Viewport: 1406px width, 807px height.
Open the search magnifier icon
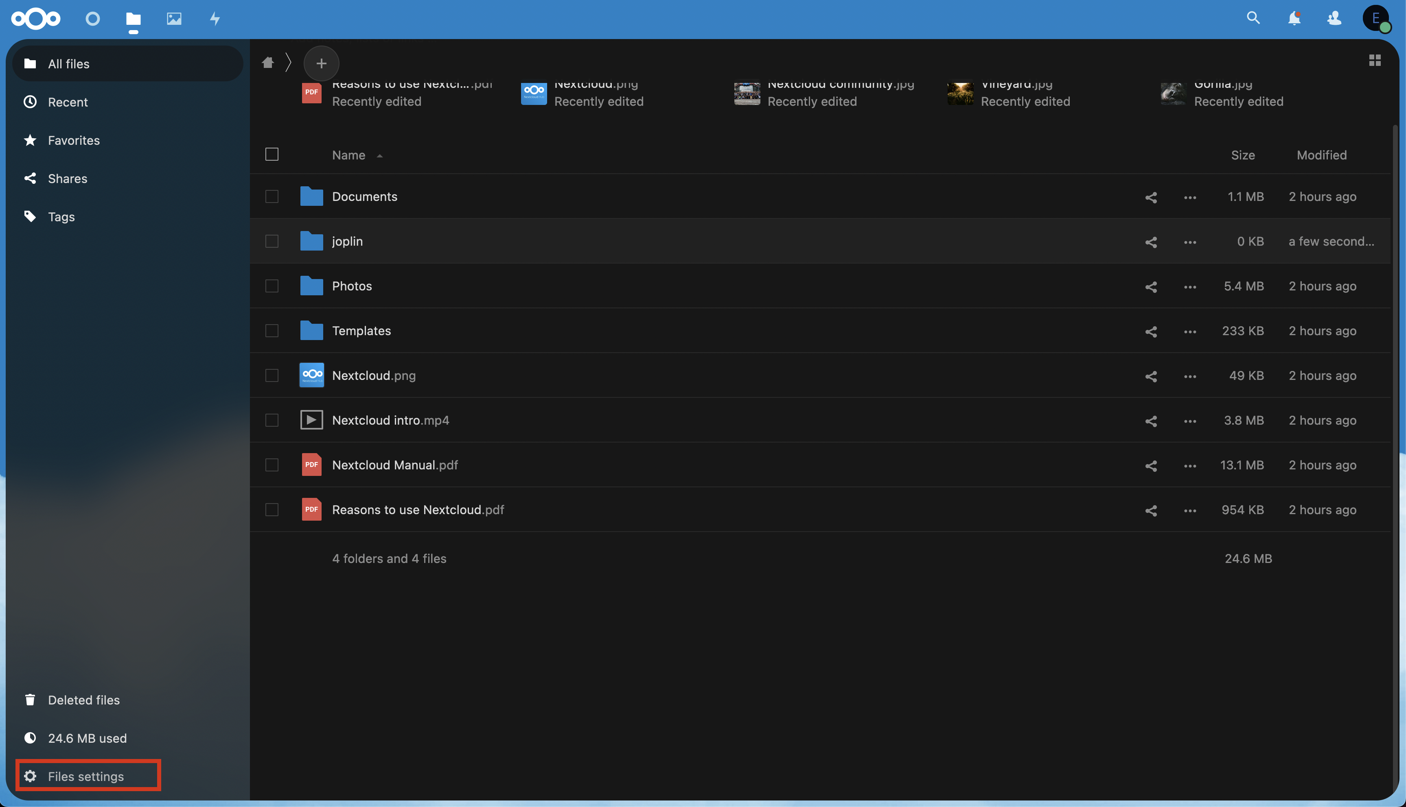[1253, 18]
